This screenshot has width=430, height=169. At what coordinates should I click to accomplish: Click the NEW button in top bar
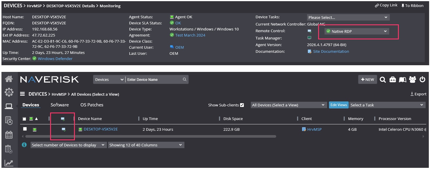(368, 79)
